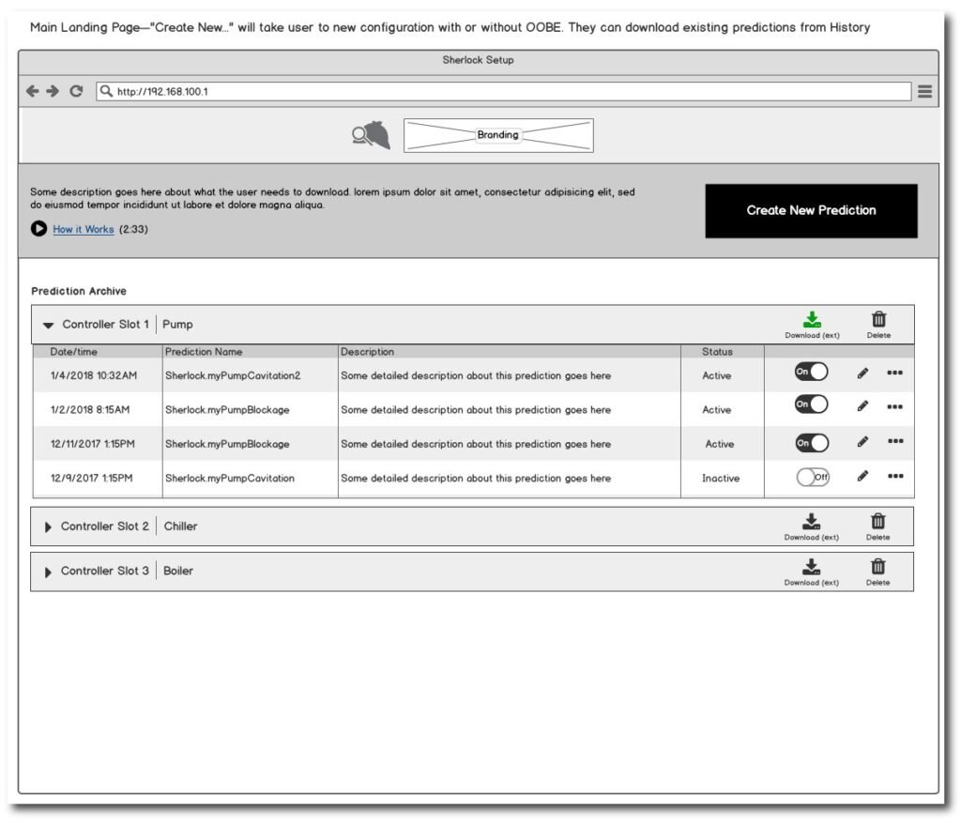Click the Sherlock Setup window title
This screenshot has width=961, height=823.
(x=478, y=60)
